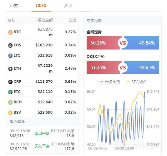Click the XRP coin icon
The height and width of the screenshot is (156, 167).
tap(10, 82)
